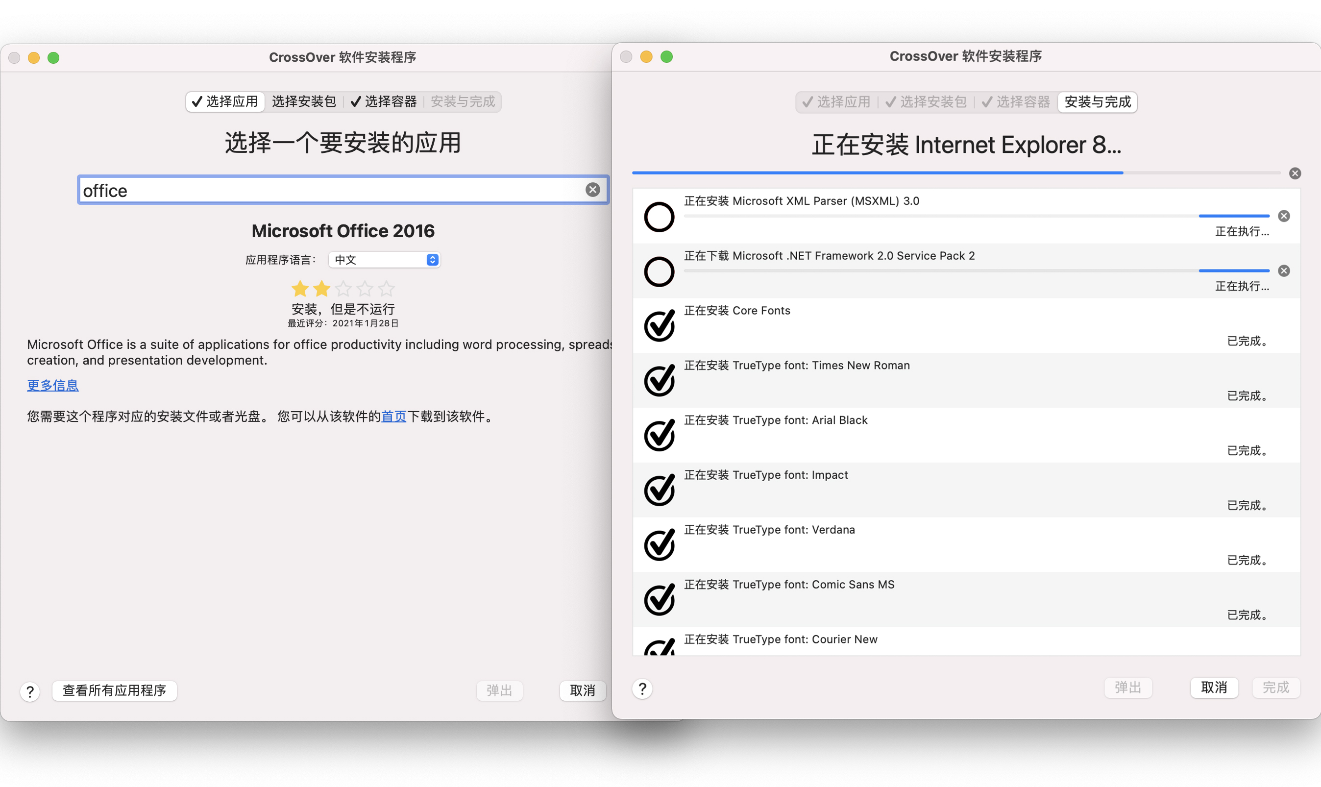The image size is (1321, 787).
Task: Switch to the 选择安装包 step
Action: tap(304, 101)
